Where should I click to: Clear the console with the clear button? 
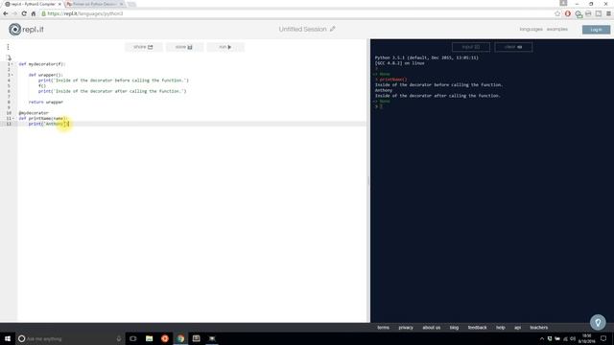click(x=513, y=47)
